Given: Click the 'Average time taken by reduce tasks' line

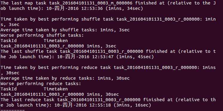Looking at the screenshot, I should [x=65, y=78].
